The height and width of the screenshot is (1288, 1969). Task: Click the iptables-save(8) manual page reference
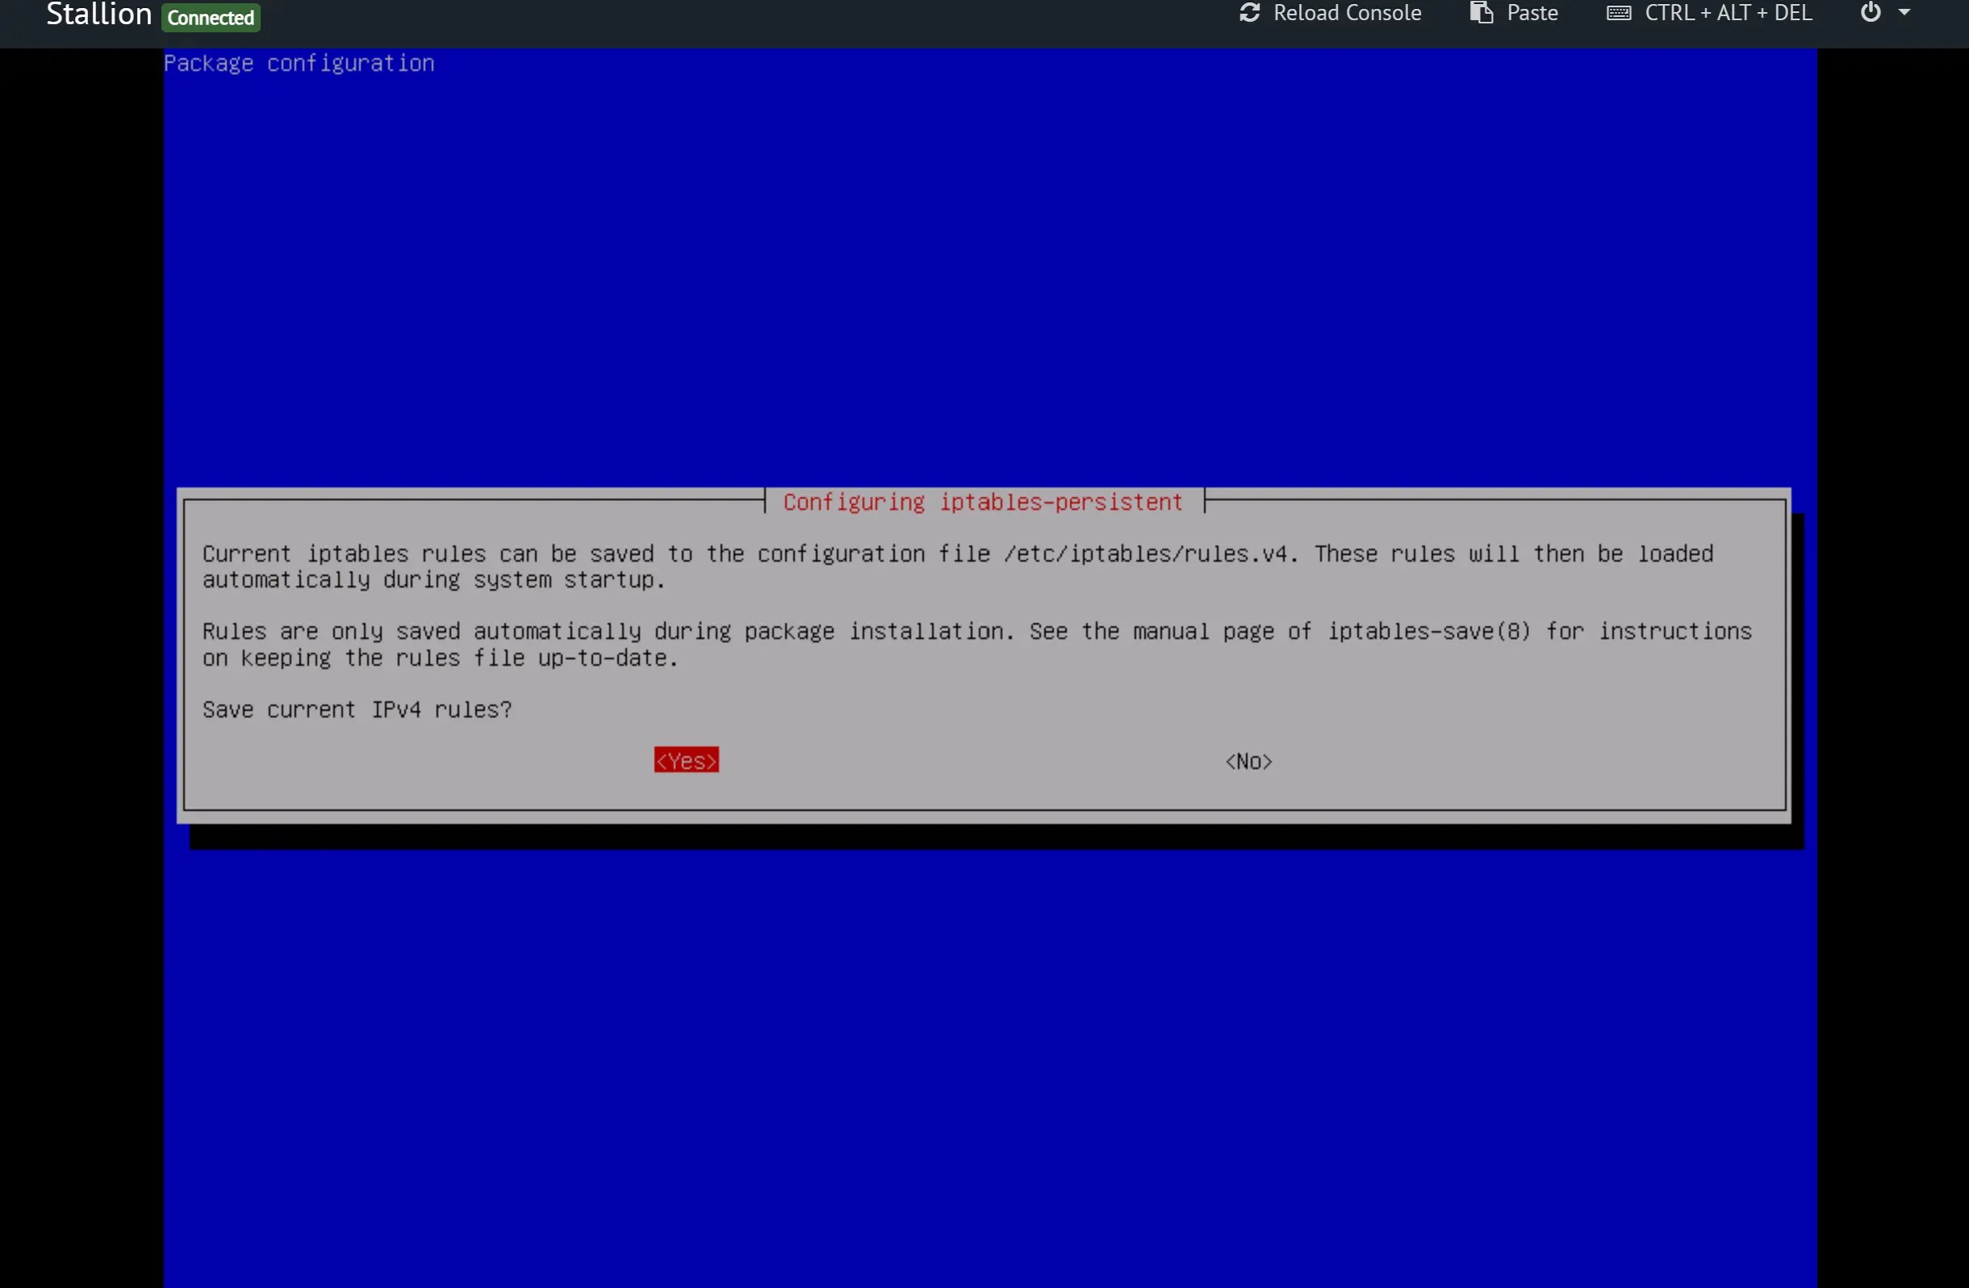pos(1429,631)
